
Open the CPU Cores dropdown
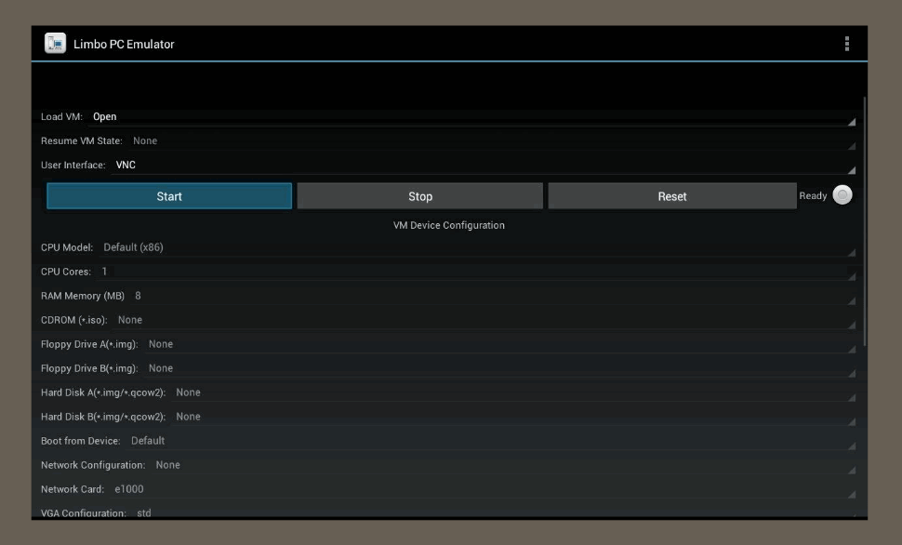[x=476, y=272]
